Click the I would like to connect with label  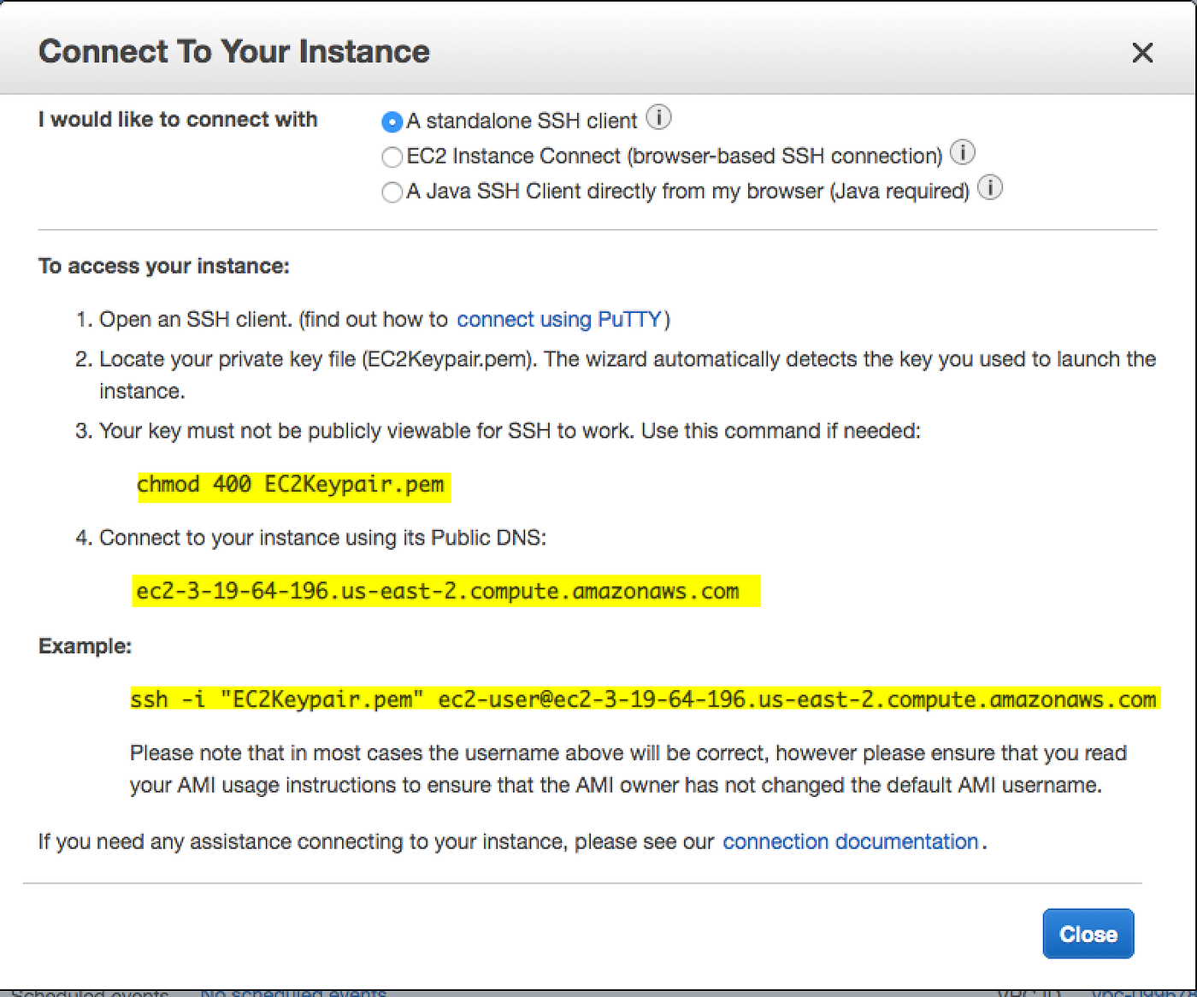pos(178,120)
